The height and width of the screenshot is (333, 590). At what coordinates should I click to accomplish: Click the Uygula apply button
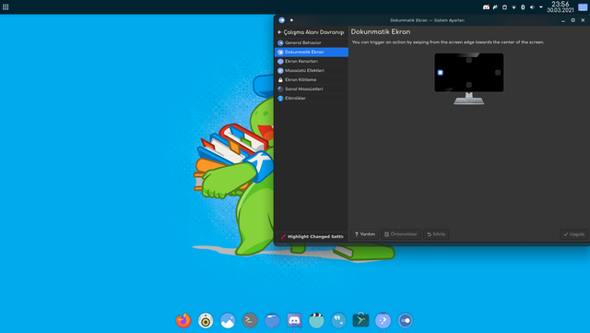coord(573,234)
